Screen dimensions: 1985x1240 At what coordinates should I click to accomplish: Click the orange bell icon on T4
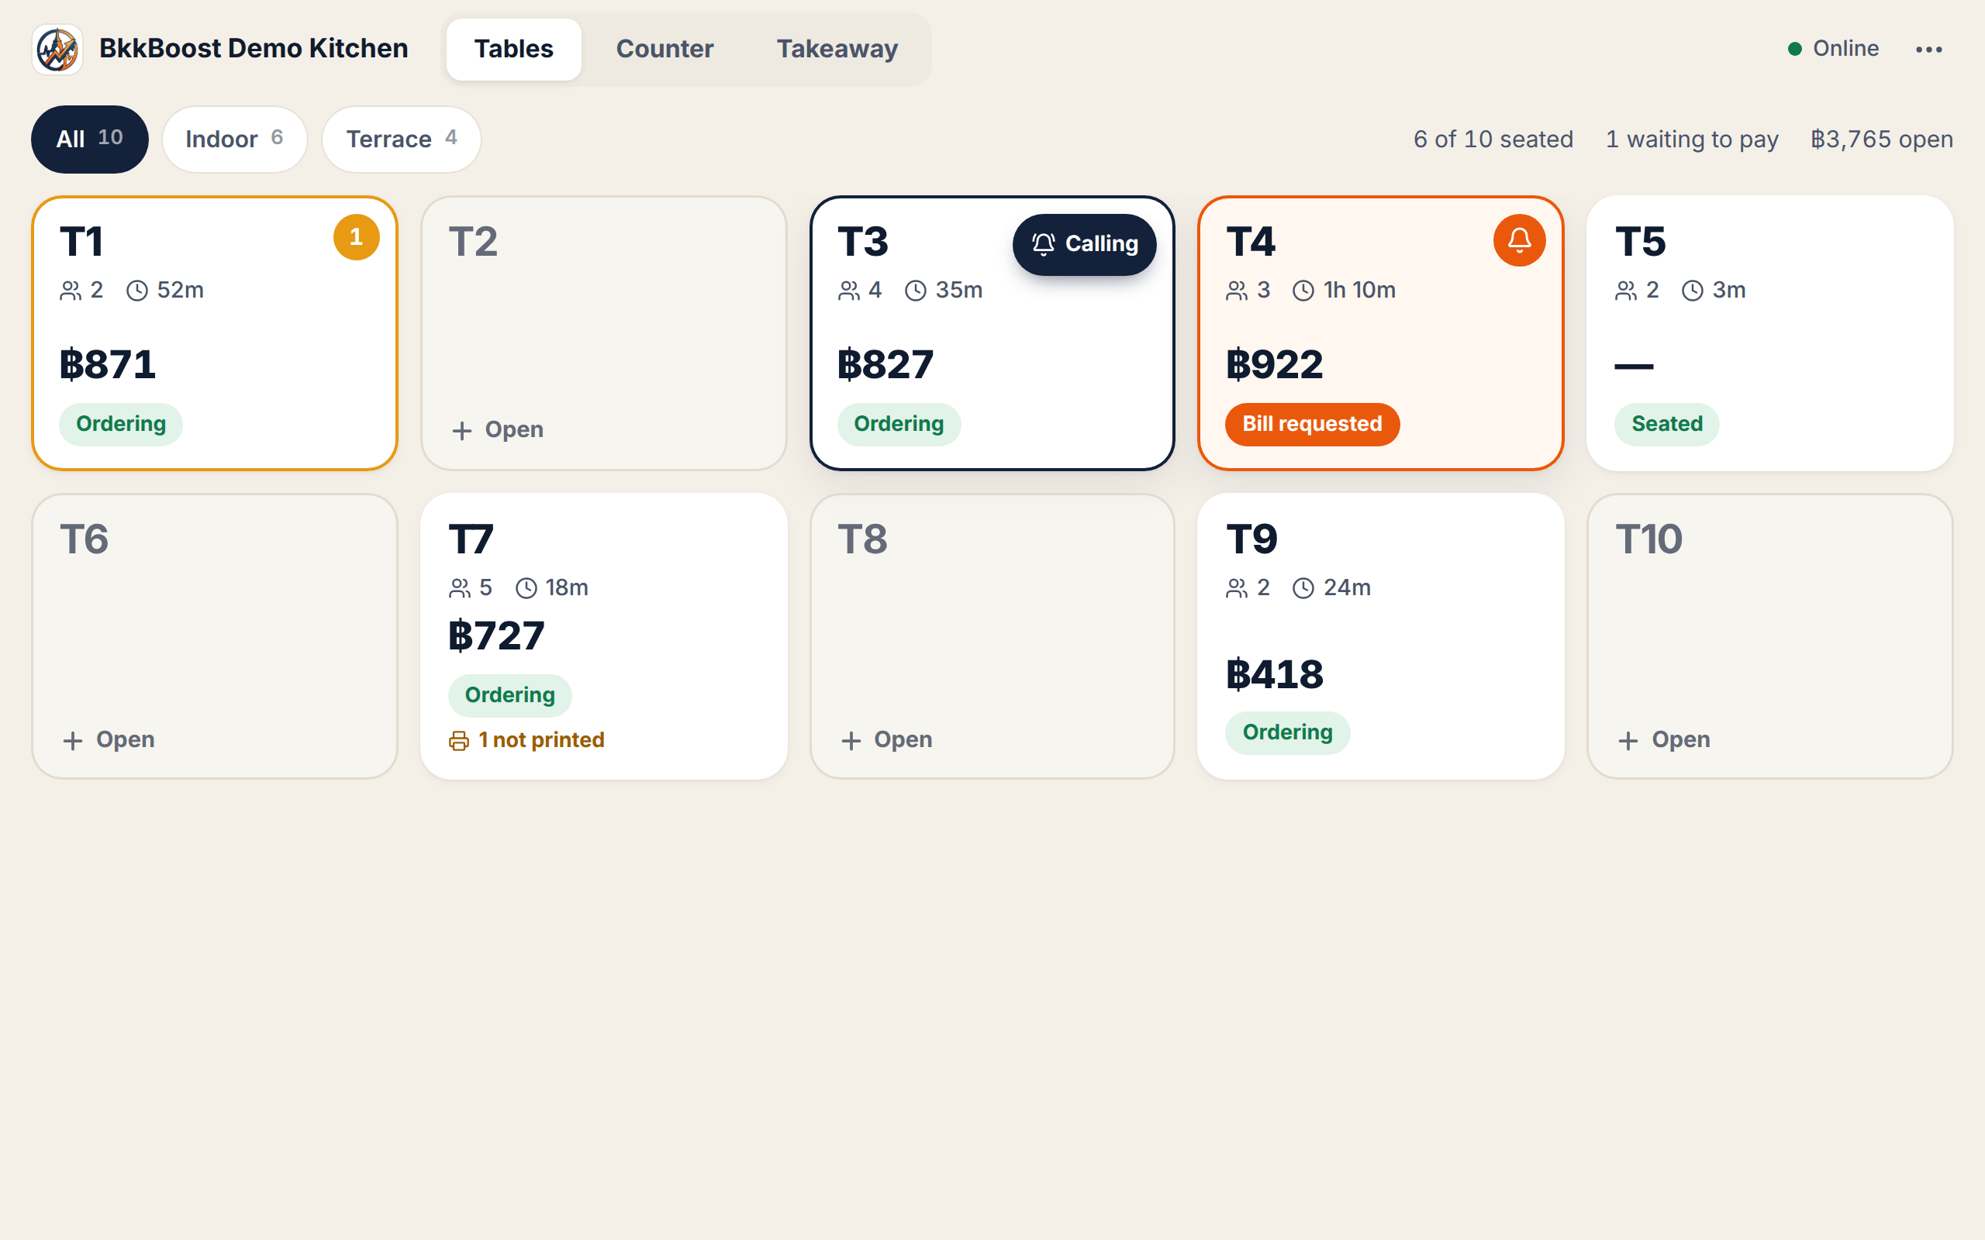click(1519, 240)
